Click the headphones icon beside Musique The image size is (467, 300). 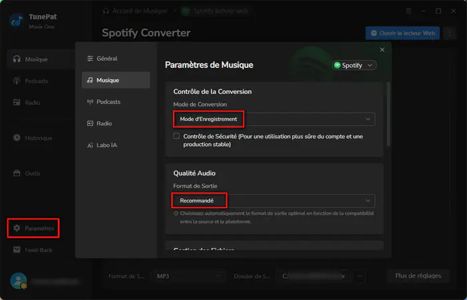click(x=17, y=59)
